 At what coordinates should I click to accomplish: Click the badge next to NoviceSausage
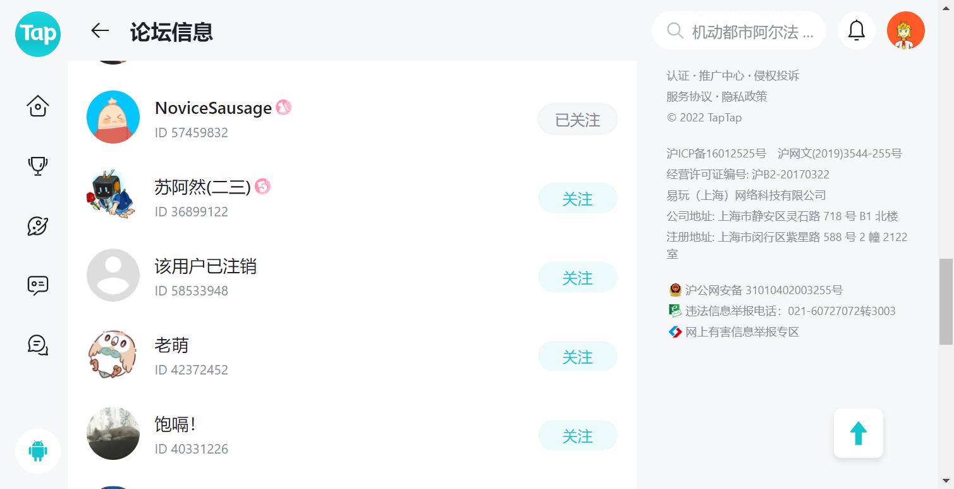pyautogui.click(x=283, y=108)
